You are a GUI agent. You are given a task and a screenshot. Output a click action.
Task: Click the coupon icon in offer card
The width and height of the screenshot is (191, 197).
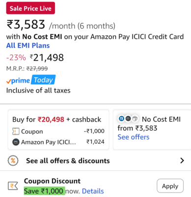click(x=16, y=131)
